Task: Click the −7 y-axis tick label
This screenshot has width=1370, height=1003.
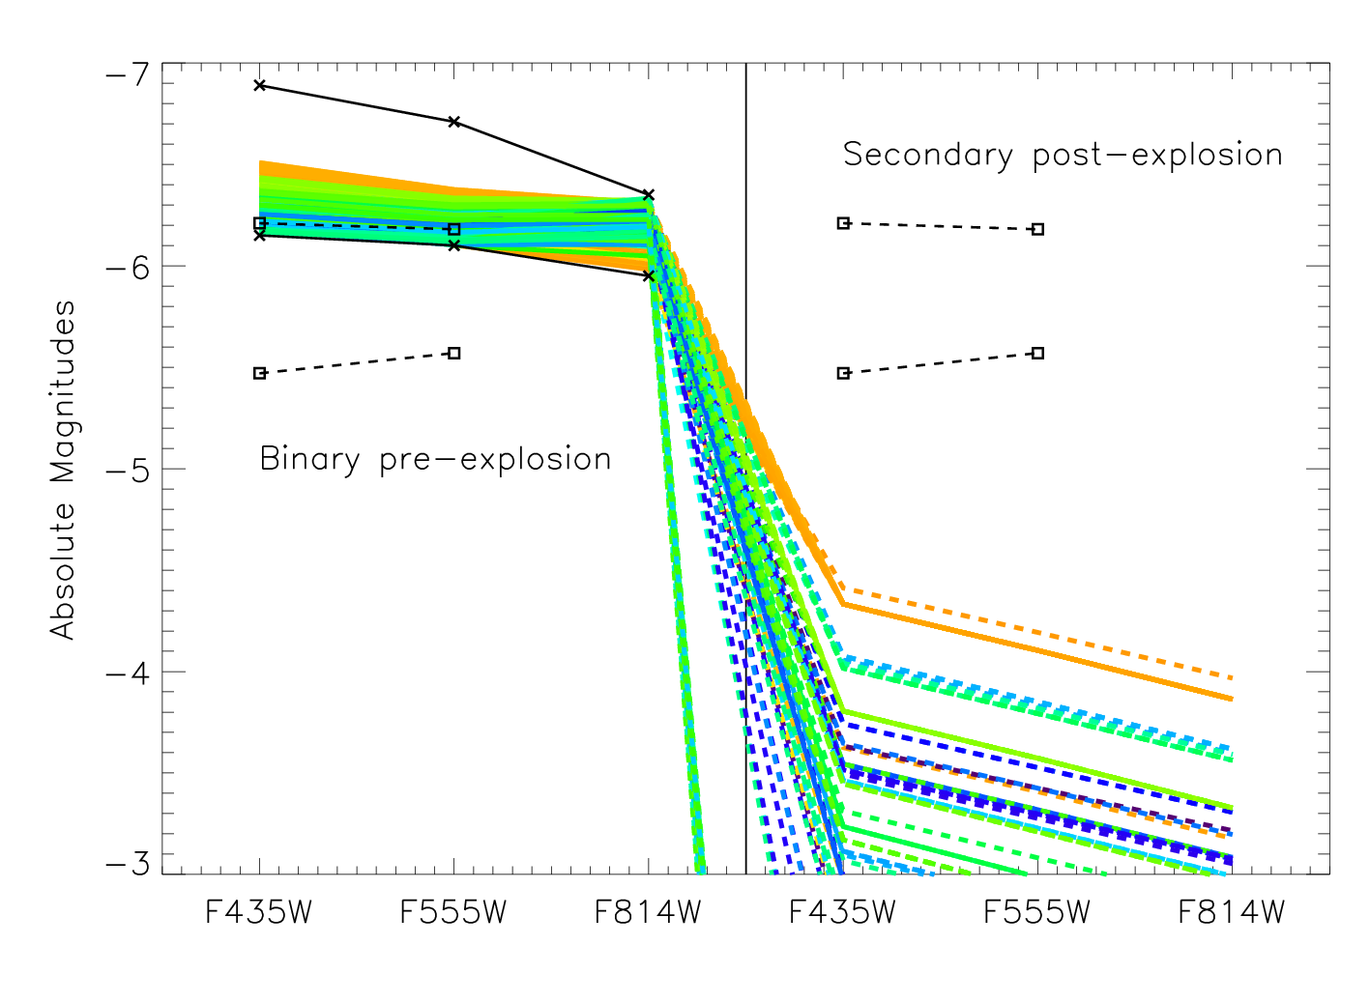Action: pos(129,73)
